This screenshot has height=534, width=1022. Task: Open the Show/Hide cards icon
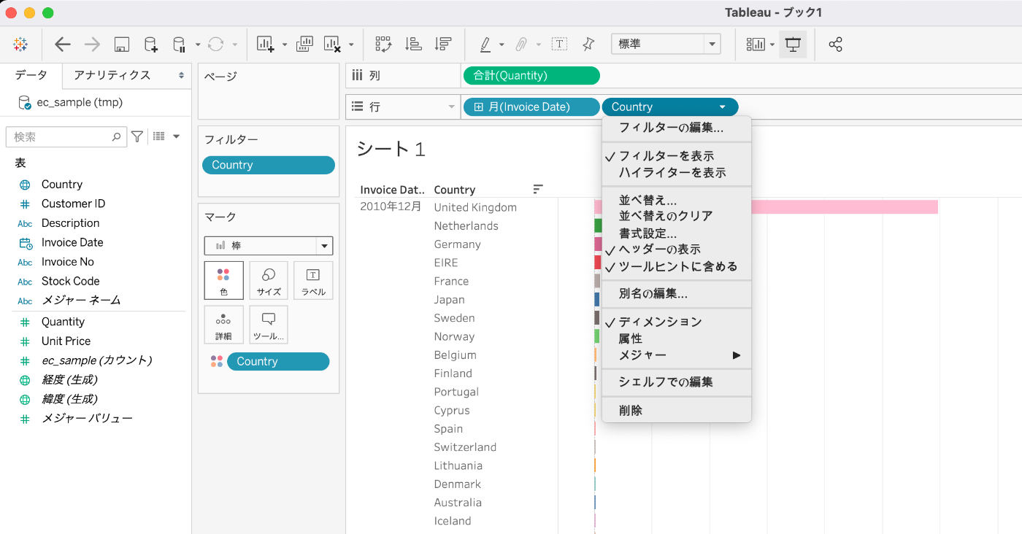coord(755,44)
